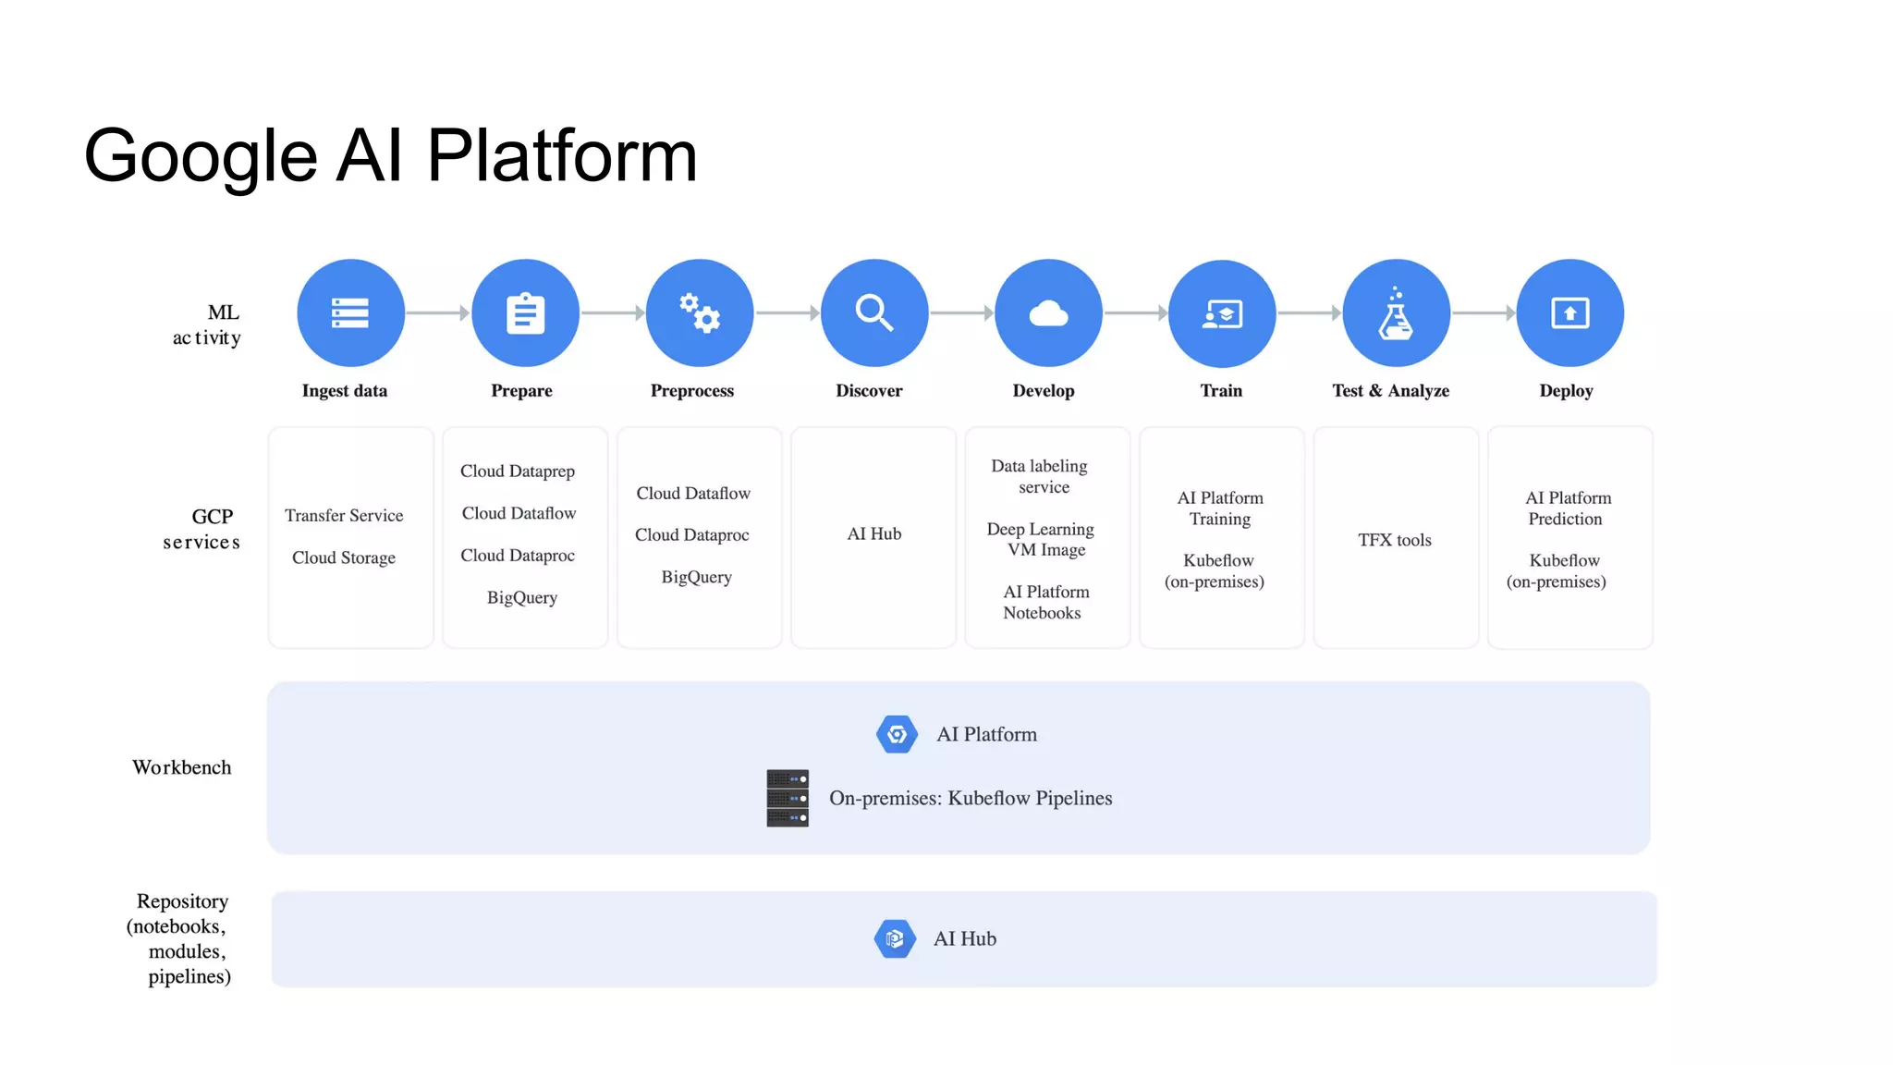The image size is (1893, 1065).
Task: Click 'Kubeflow (on-premises)' in the Deploy card
Action: [x=1557, y=571]
